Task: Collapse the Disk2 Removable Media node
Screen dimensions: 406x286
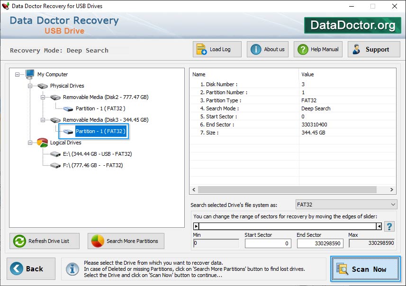Action: (43, 98)
